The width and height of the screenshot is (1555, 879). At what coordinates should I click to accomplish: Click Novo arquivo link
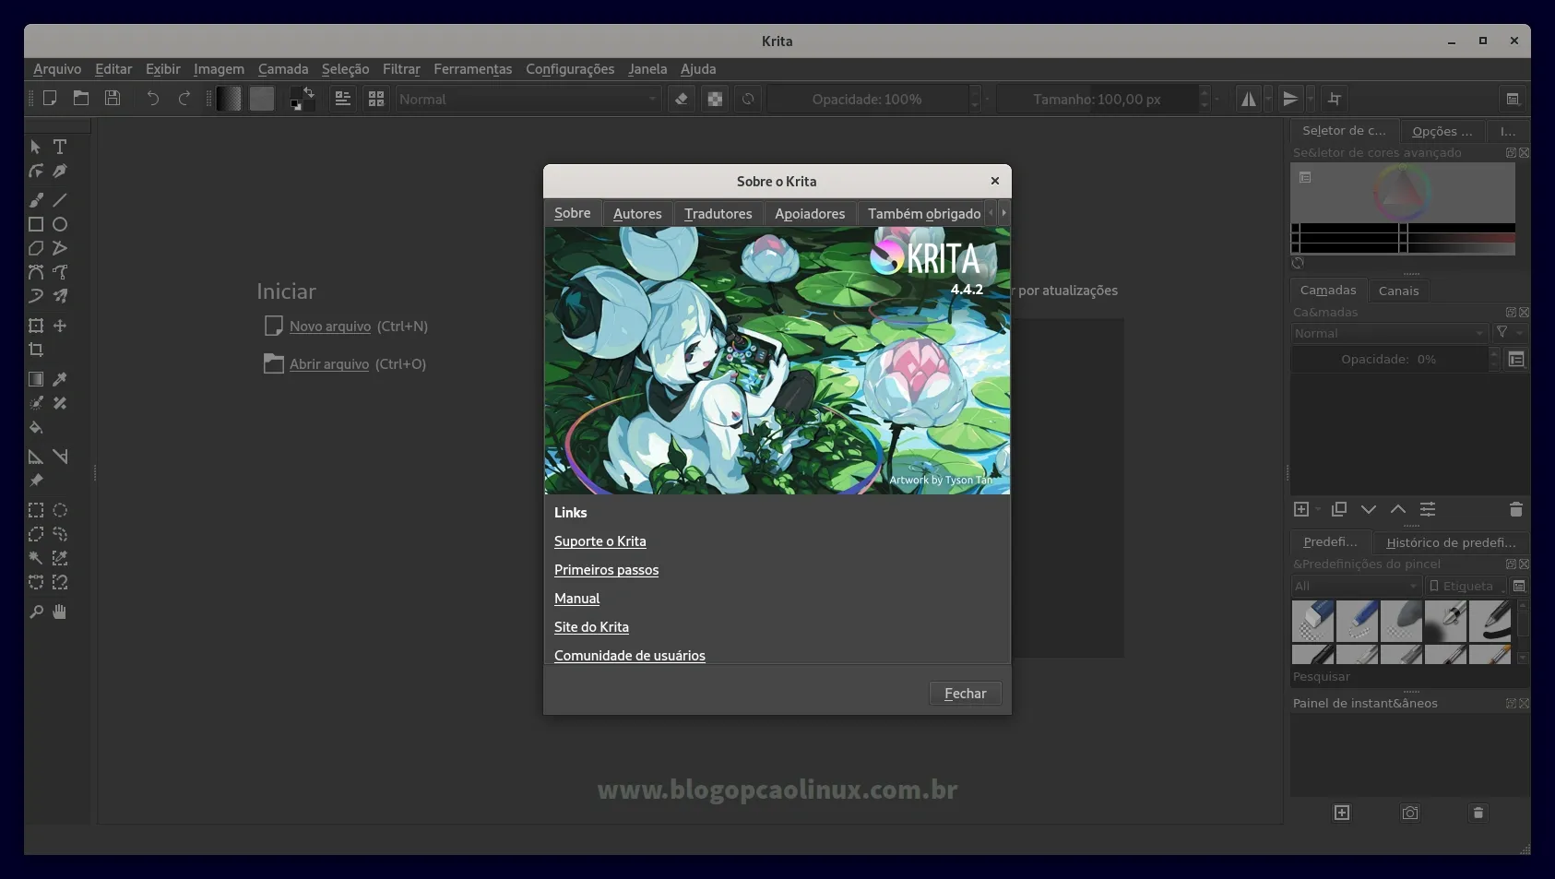click(x=330, y=327)
